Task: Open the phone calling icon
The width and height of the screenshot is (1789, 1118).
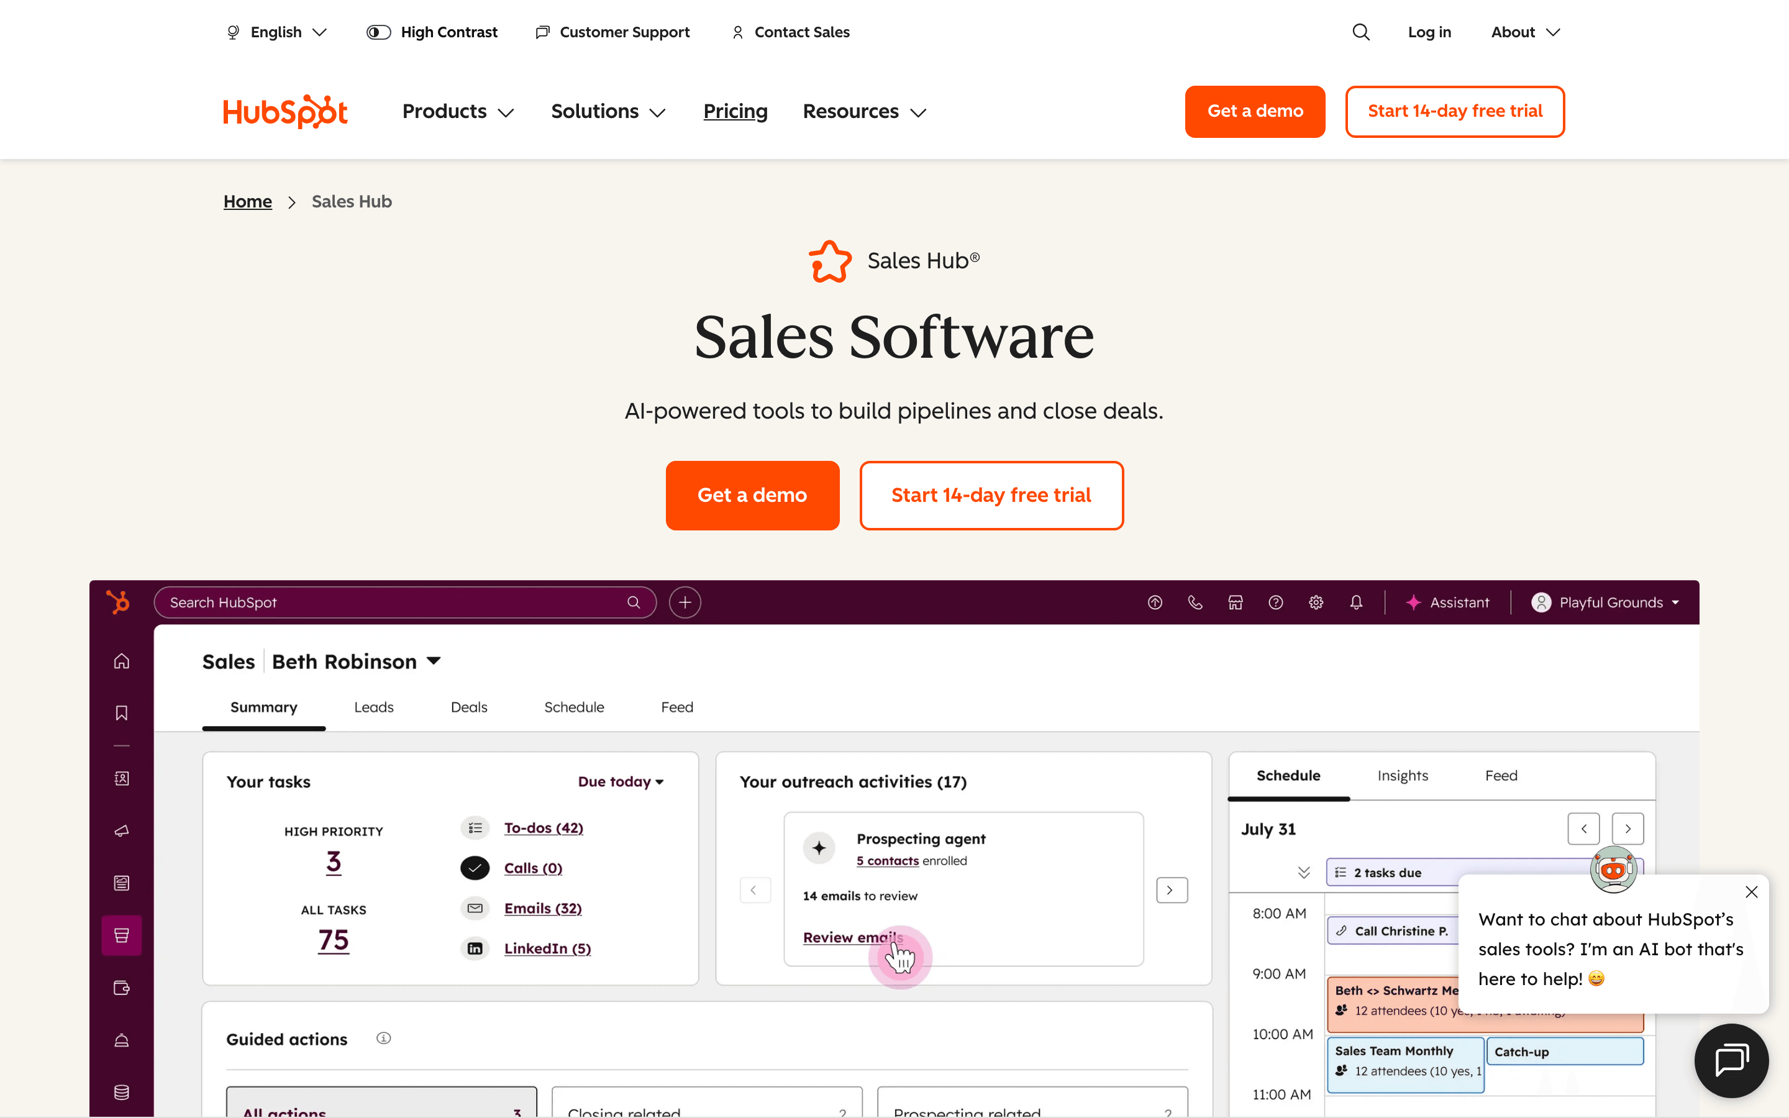Action: 1195,602
